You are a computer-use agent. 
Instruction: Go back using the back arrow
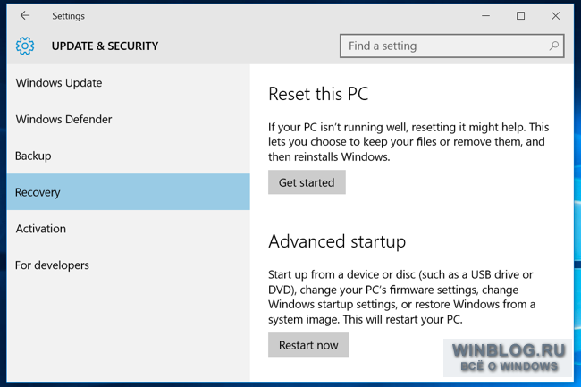click(x=25, y=15)
